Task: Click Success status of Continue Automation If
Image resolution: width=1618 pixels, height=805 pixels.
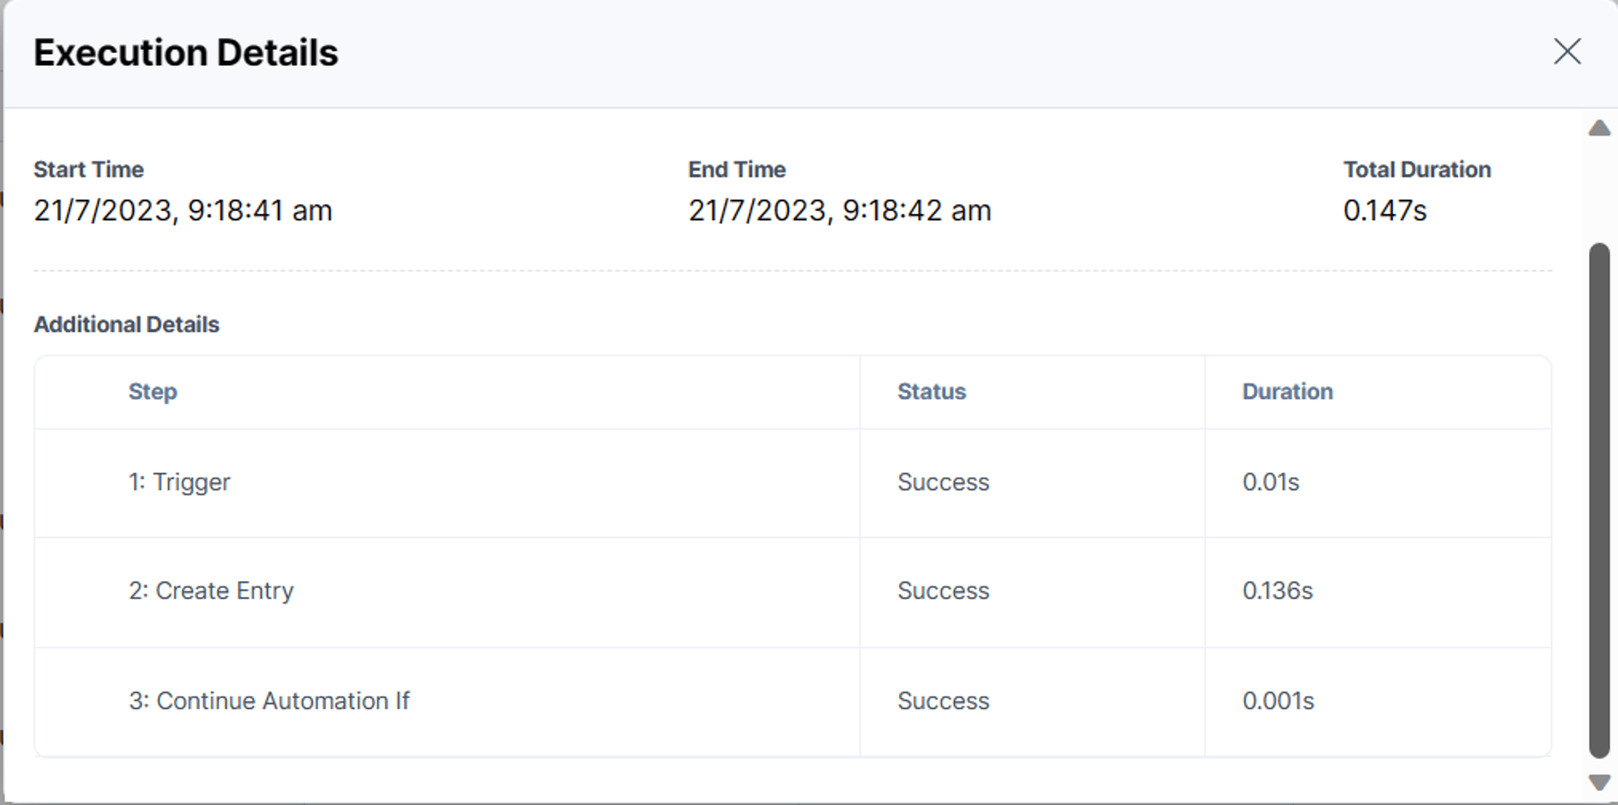Action: 943,700
